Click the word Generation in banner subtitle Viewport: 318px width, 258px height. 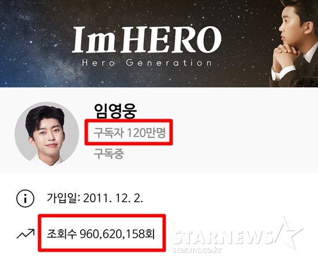click(x=169, y=63)
